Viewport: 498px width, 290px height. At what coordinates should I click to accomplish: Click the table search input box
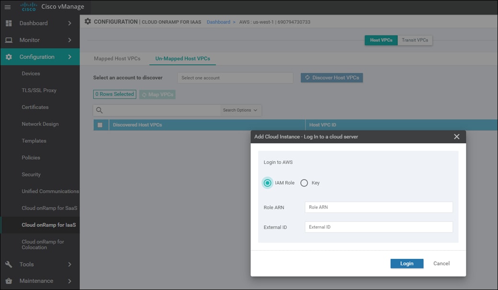[x=162, y=110]
